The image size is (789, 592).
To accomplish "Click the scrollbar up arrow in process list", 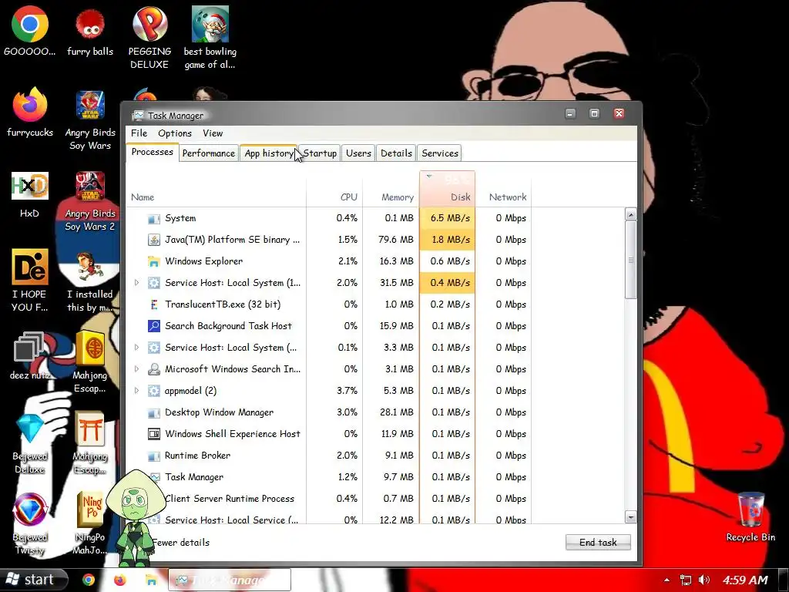I will tap(630, 214).
